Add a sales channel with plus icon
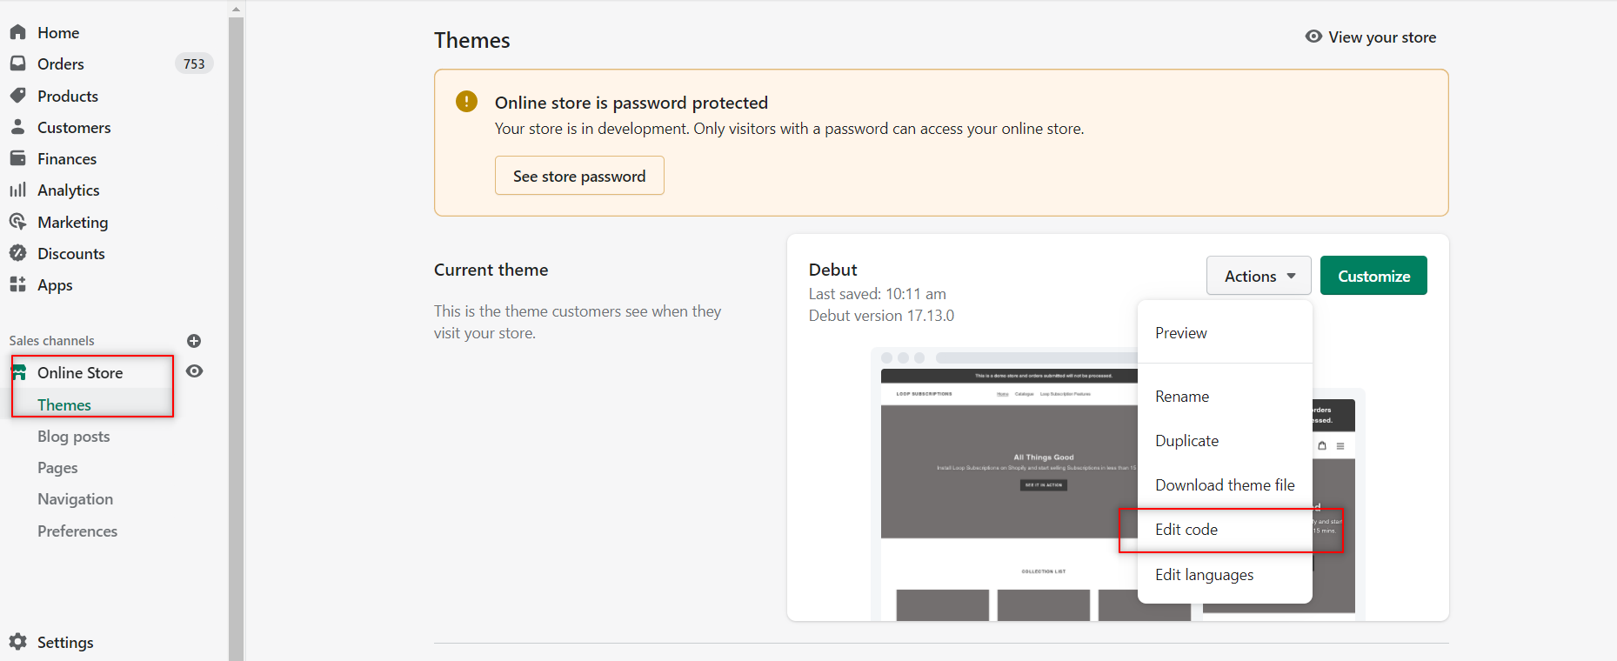Screen dimensions: 1617x661 coord(194,341)
